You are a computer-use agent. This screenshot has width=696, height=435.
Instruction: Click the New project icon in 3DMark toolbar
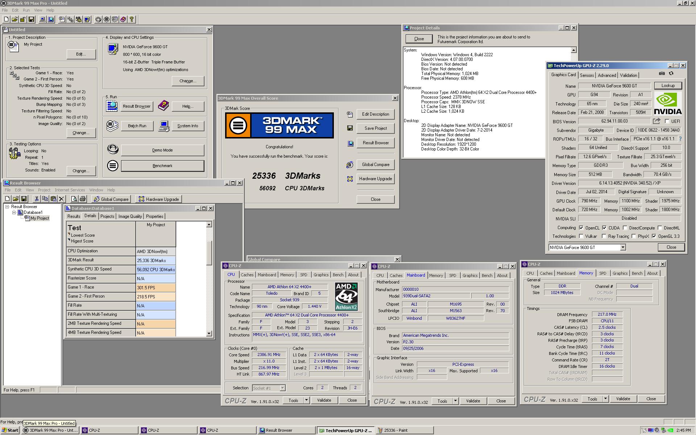coord(7,19)
